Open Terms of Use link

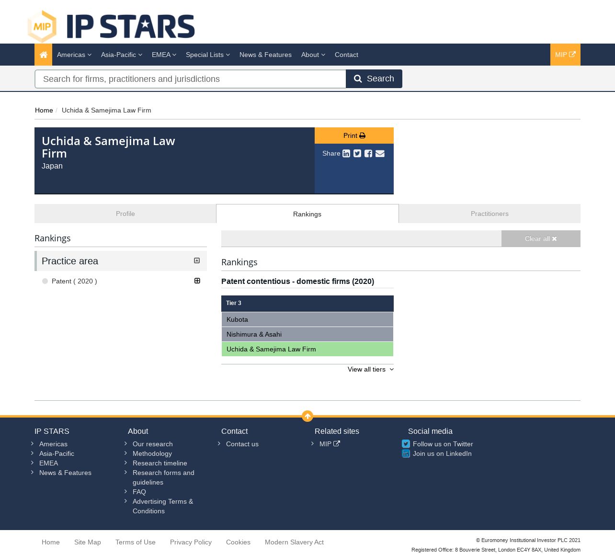pos(136,542)
